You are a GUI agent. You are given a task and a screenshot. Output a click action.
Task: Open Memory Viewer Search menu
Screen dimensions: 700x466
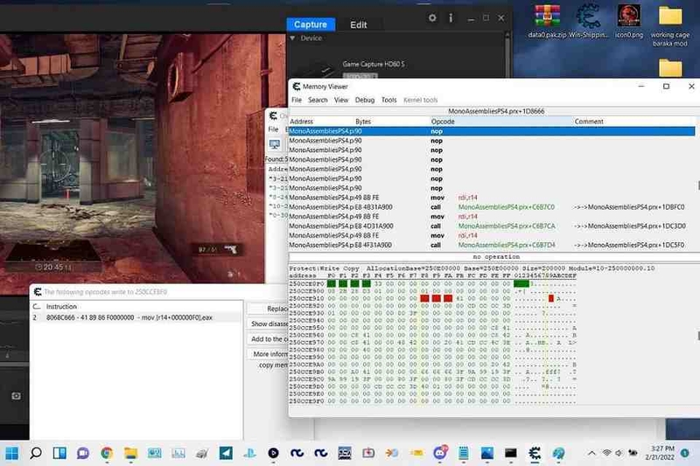318,100
